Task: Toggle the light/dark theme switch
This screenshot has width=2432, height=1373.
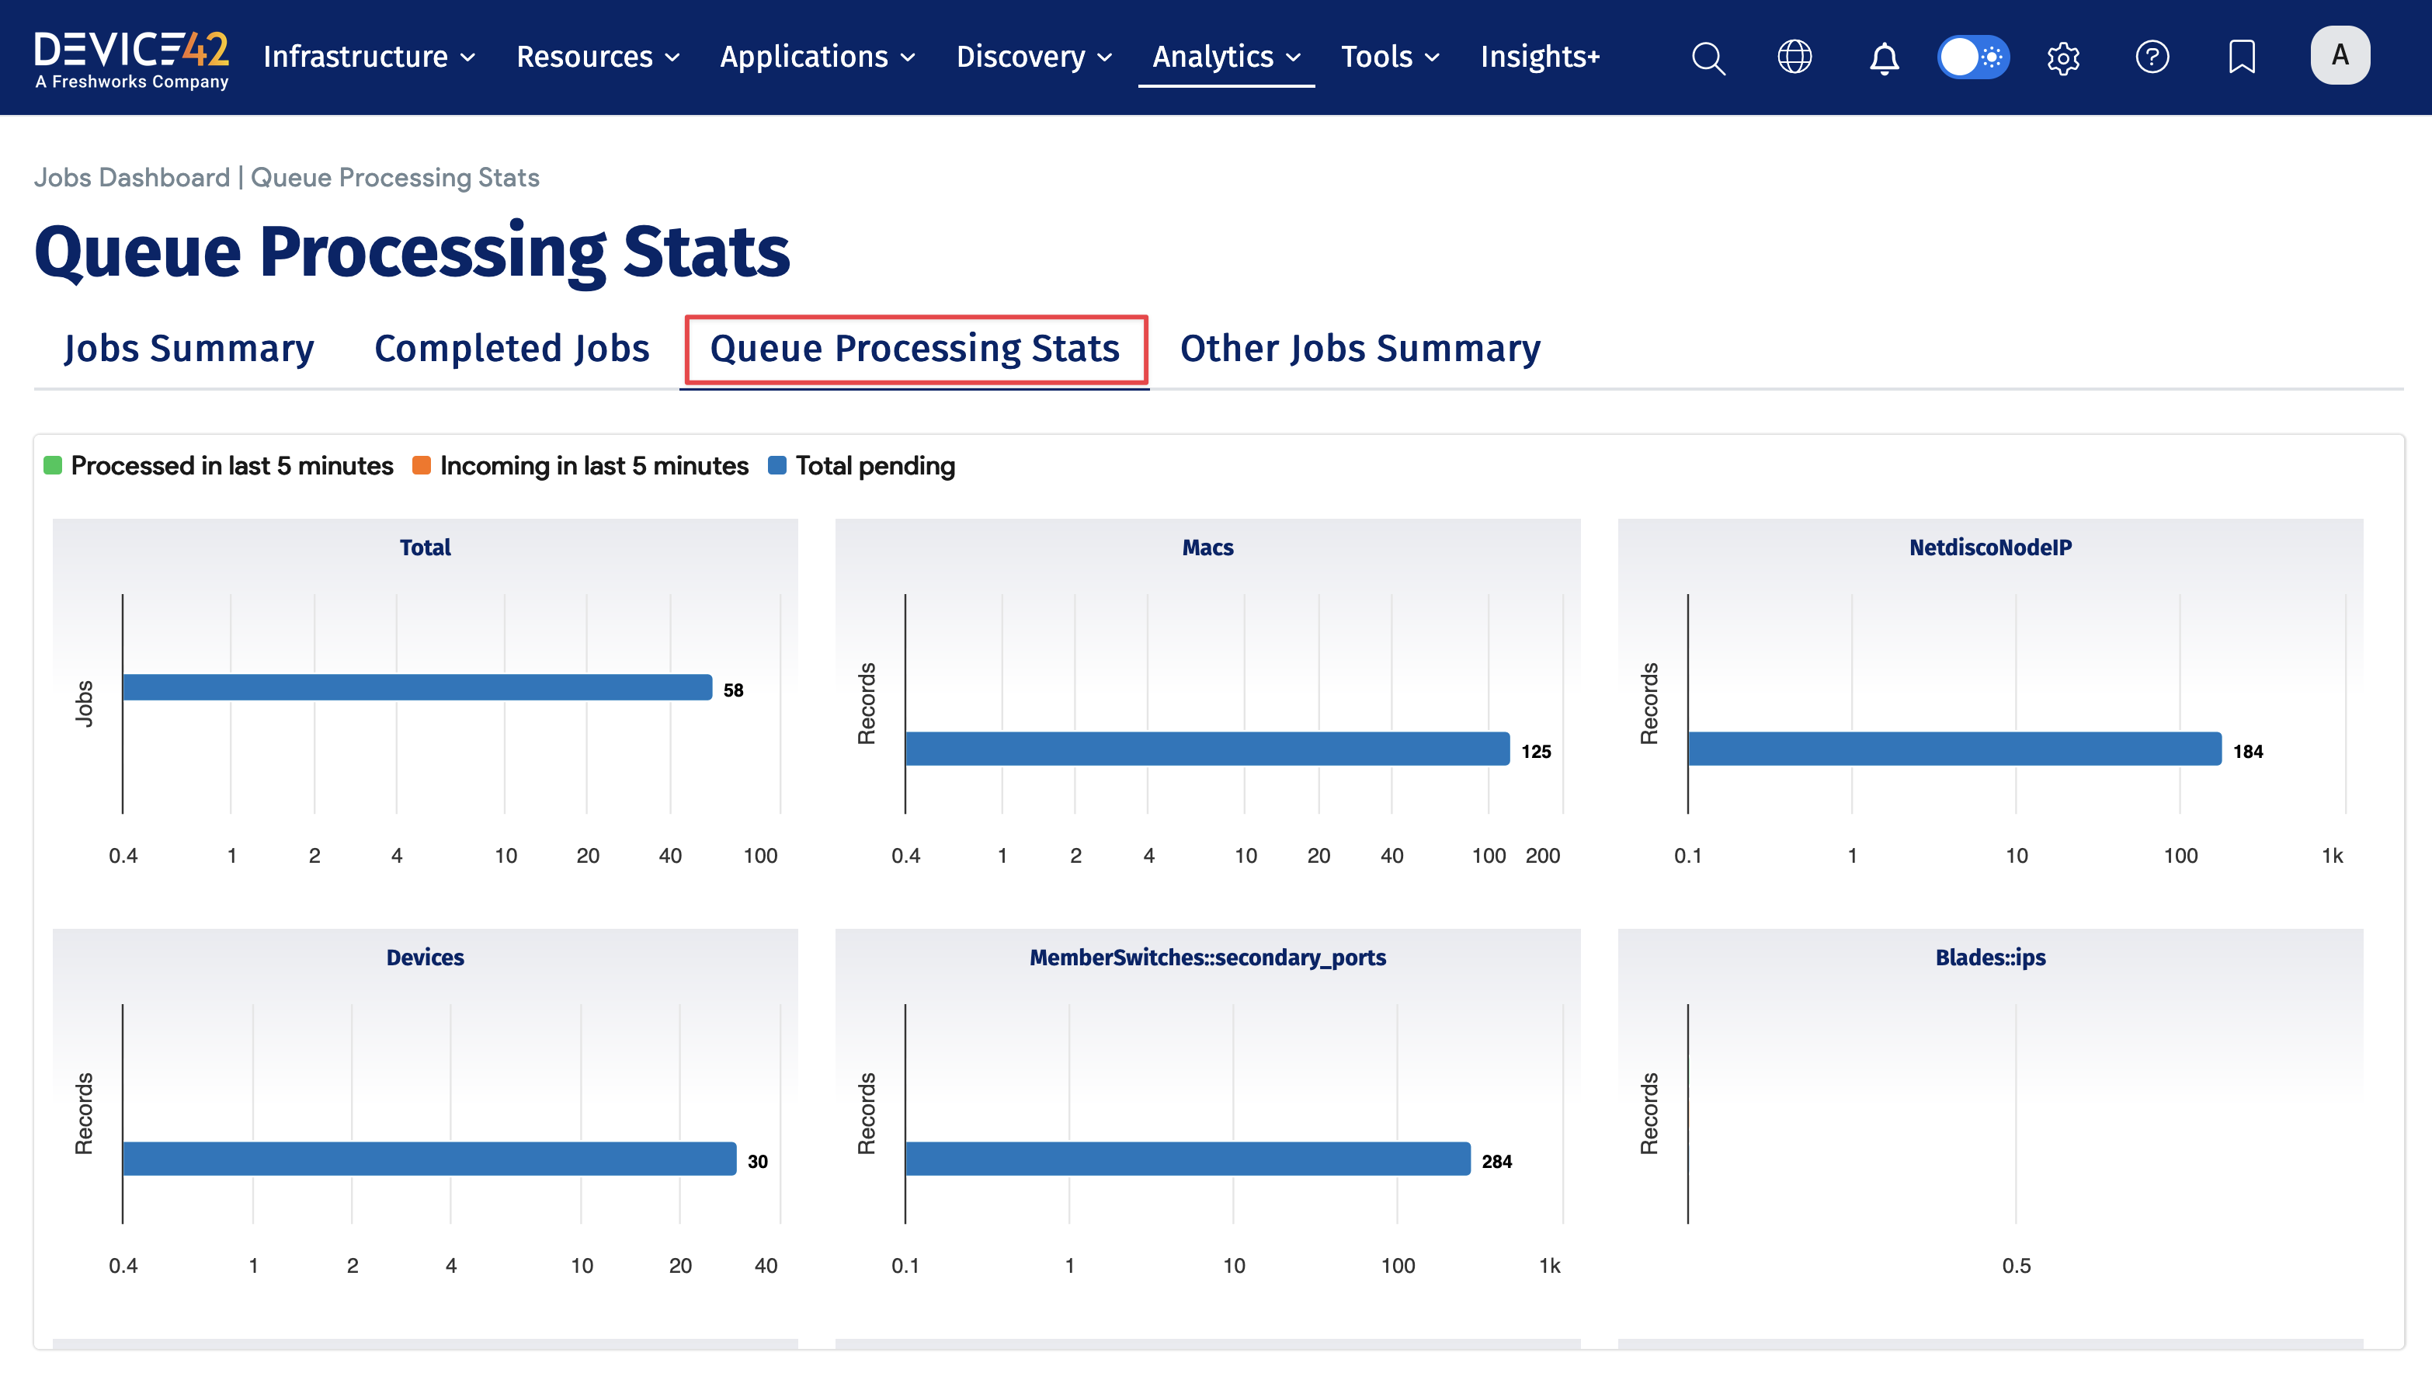Action: (1972, 57)
